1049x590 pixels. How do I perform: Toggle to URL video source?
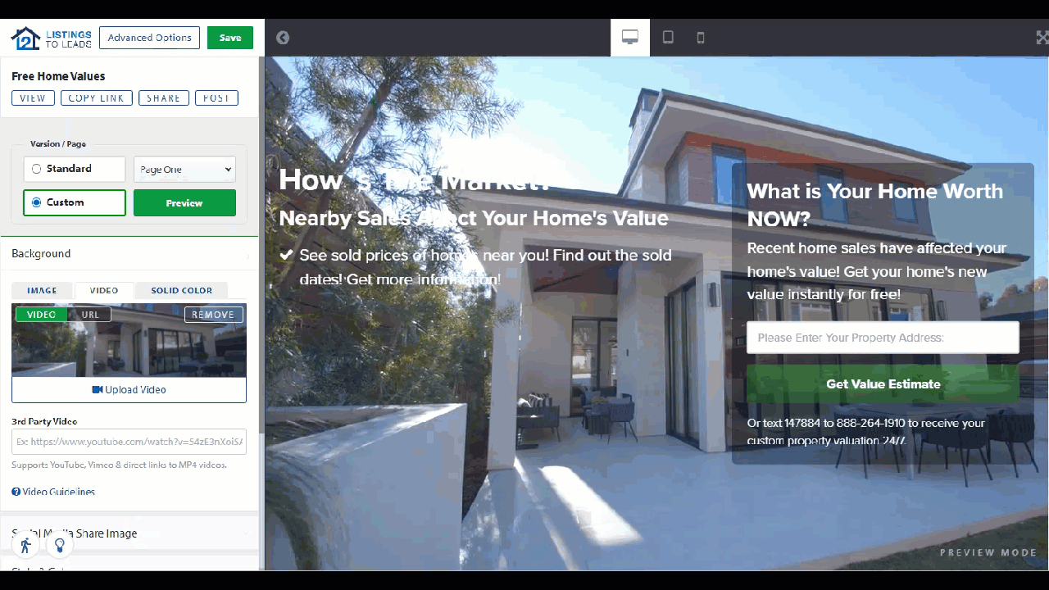click(x=90, y=315)
